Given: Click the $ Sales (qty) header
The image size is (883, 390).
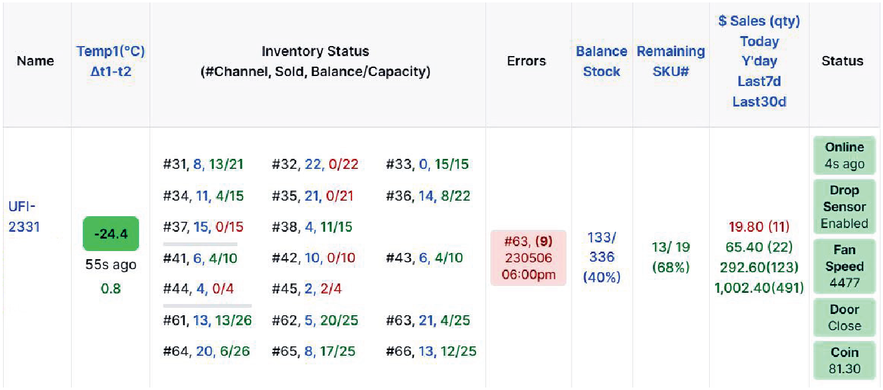Looking at the screenshot, I should tap(758, 21).
